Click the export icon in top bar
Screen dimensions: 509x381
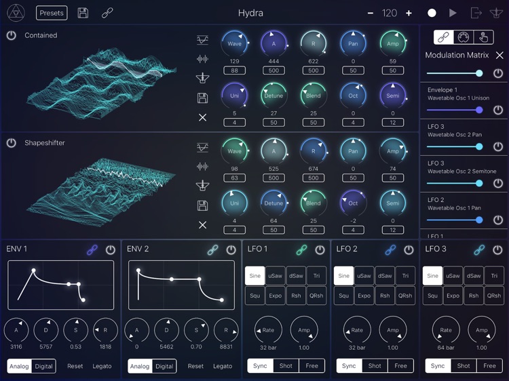[x=476, y=13]
